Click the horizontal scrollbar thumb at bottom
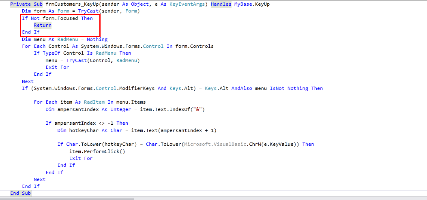427x200 pixels. (67, 199)
